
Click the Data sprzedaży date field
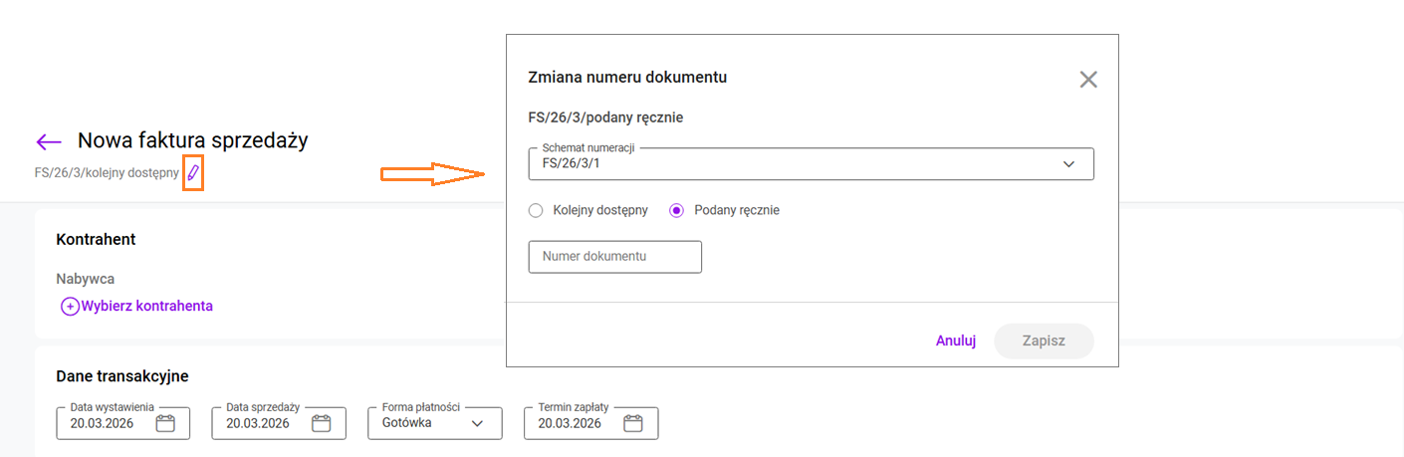pos(260,423)
